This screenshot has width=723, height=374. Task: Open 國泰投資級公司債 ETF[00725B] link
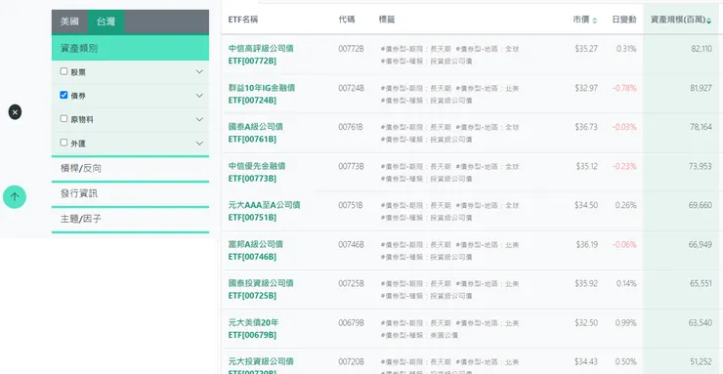pyautogui.click(x=261, y=289)
